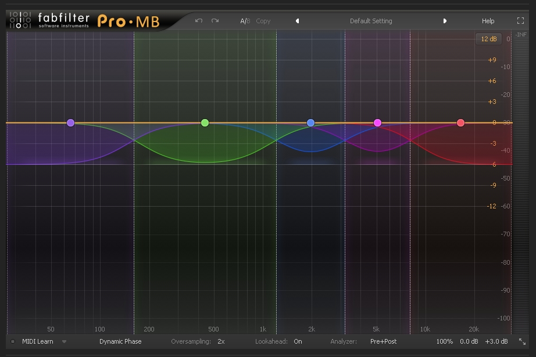Click the Analyzer label
Viewport: 536px width, 357px height.
tap(344, 341)
